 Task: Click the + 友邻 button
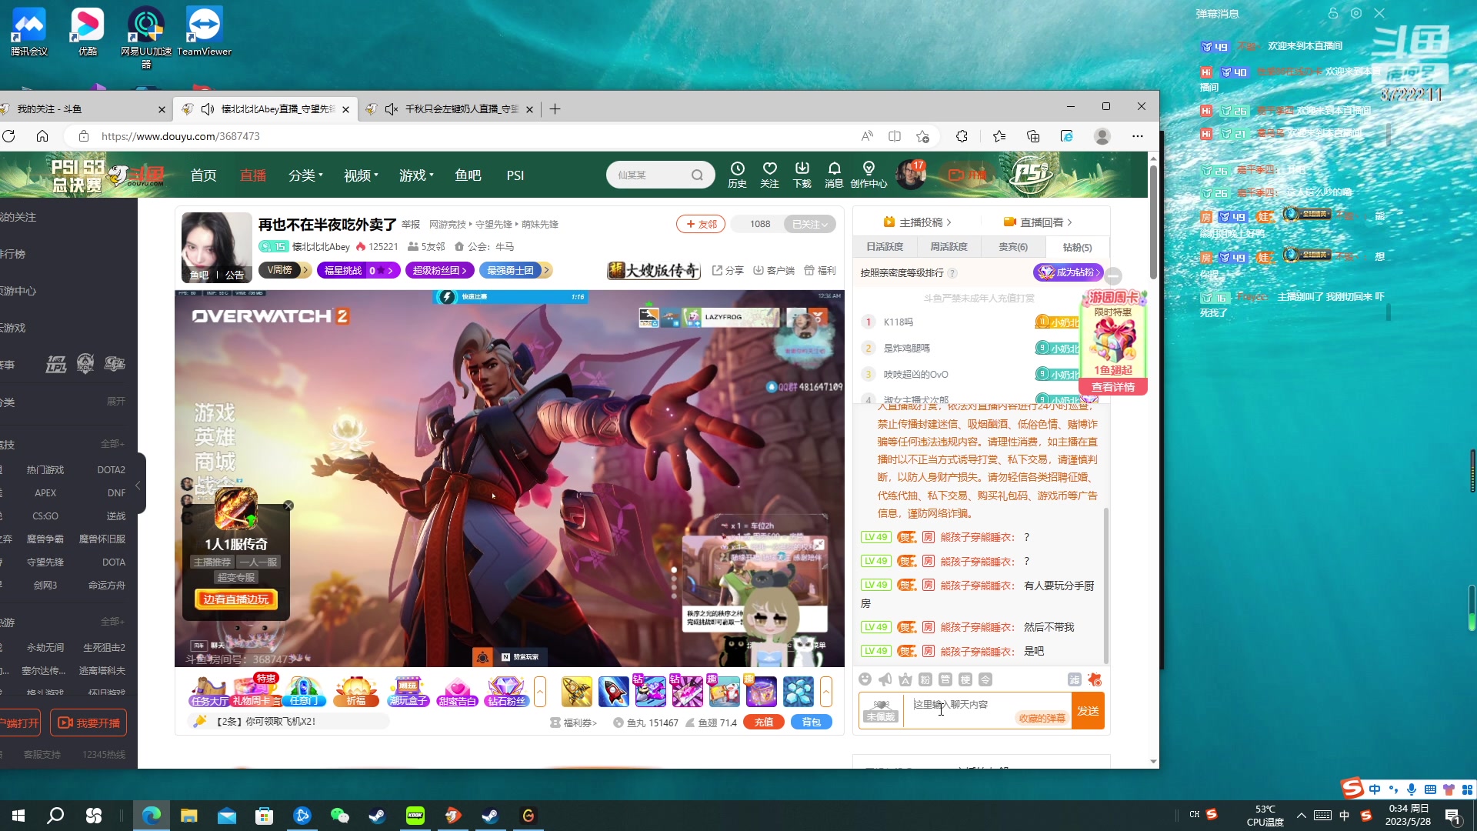[701, 224]
